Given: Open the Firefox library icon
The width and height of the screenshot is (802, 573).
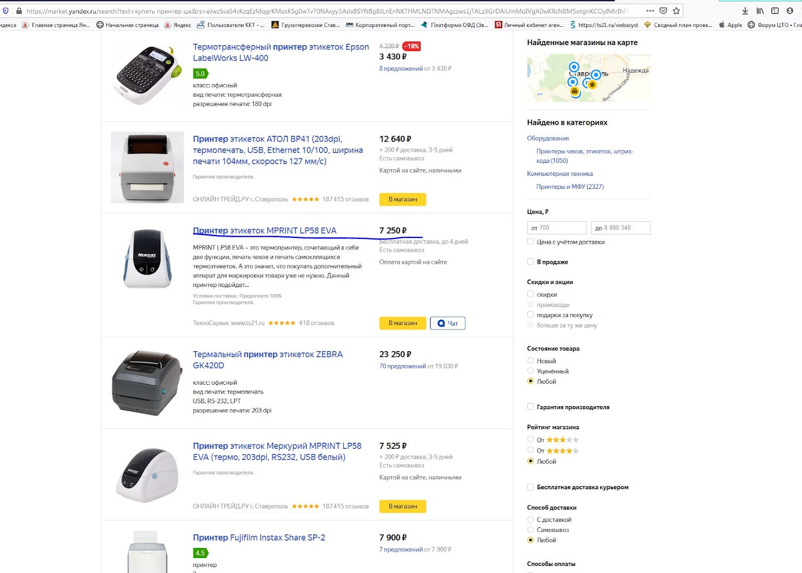Looking at the screenshot, I should 760,11.
